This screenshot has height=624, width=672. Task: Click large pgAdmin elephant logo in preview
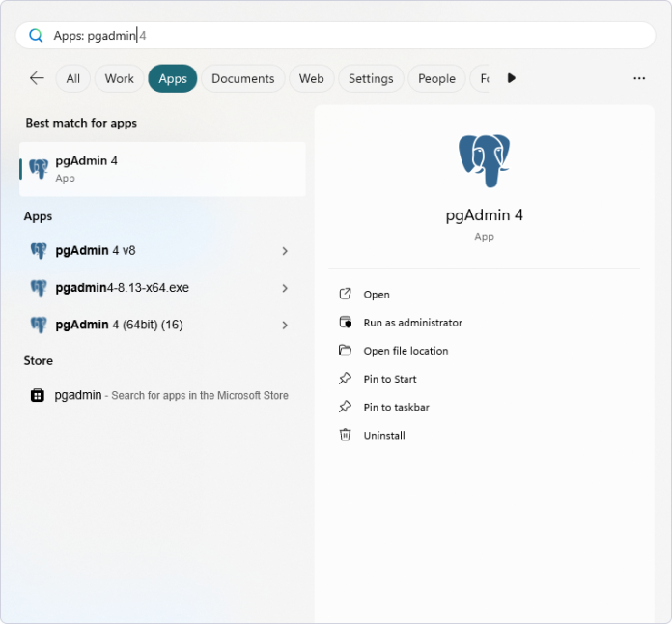pyautogui.click(x=485, y=161)
